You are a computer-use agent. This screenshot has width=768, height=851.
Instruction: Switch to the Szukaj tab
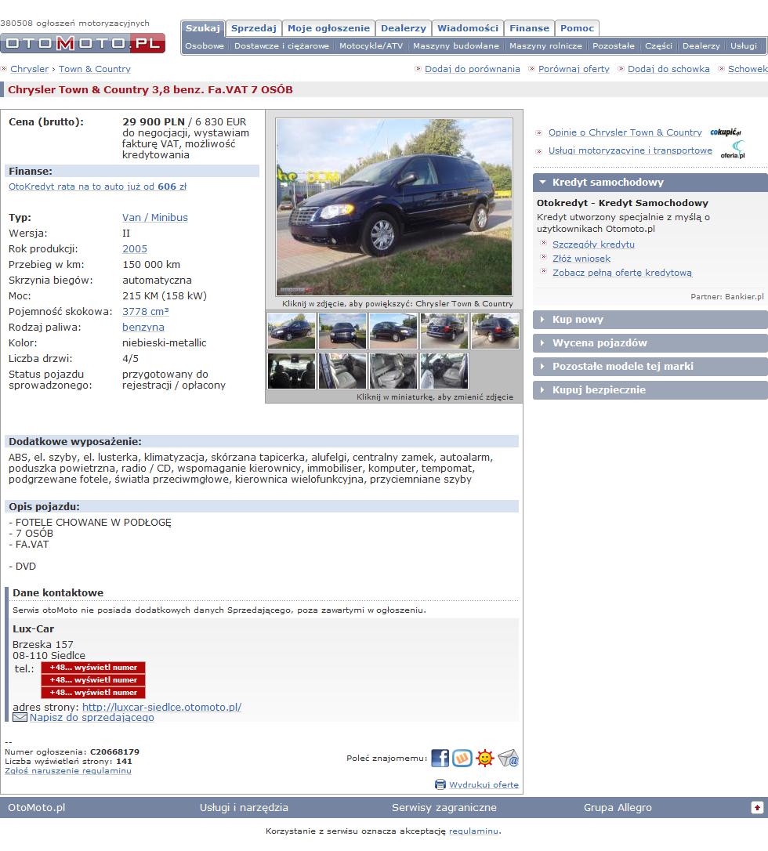click(x=203, y=28)
